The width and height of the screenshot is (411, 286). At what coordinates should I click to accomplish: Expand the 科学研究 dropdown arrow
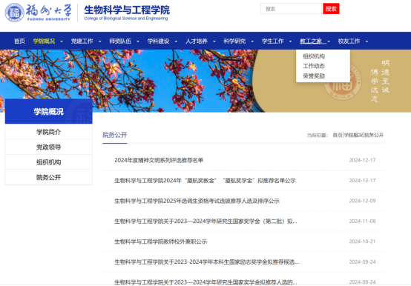[252, 41]
